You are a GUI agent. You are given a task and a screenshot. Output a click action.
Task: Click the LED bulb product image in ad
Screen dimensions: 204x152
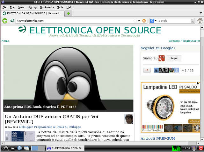coord(160,107)
